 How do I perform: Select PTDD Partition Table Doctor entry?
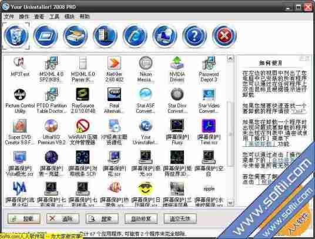(51, 100)
